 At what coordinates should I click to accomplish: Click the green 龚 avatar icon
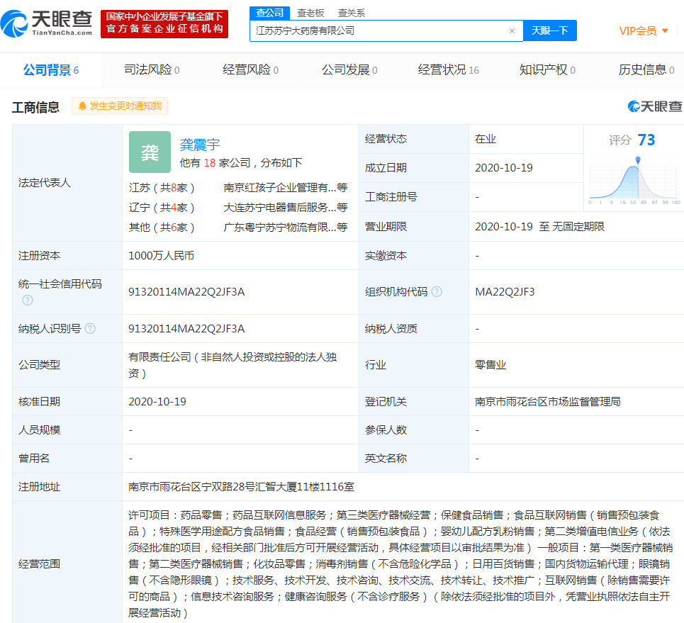click(x=150, y=152)
